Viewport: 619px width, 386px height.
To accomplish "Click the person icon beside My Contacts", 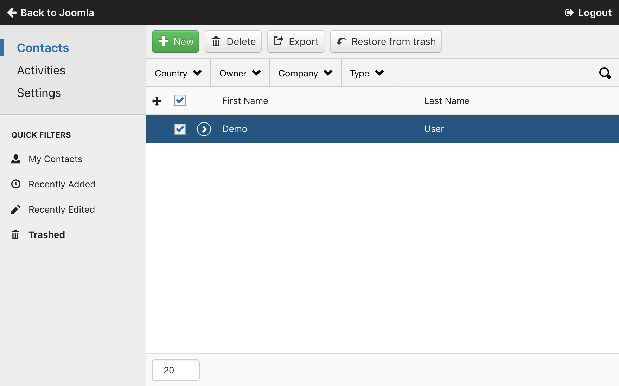I will [x=16, y=159].
